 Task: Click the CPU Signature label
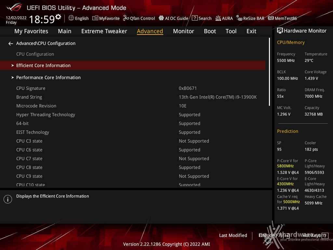(x=31, y=88)
